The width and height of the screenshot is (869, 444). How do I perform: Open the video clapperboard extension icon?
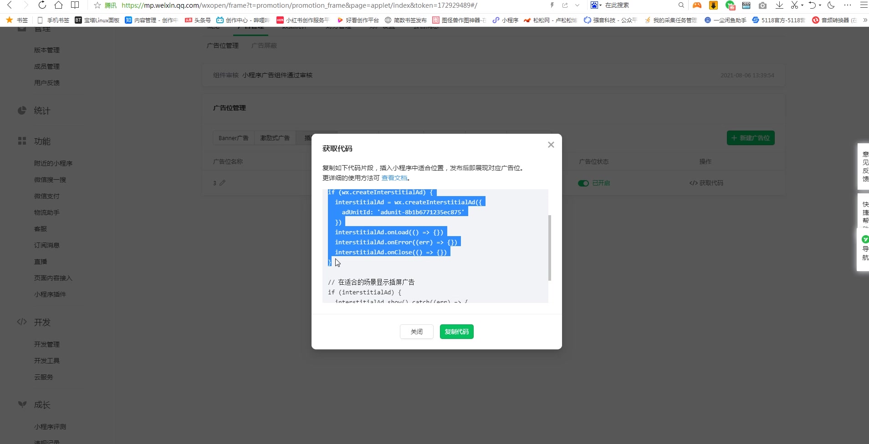coord(746,5)
